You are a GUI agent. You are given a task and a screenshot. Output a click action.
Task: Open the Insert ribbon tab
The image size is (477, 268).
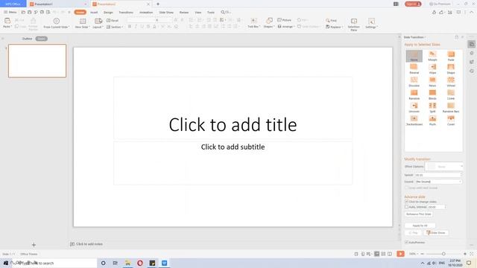(94, 13)
